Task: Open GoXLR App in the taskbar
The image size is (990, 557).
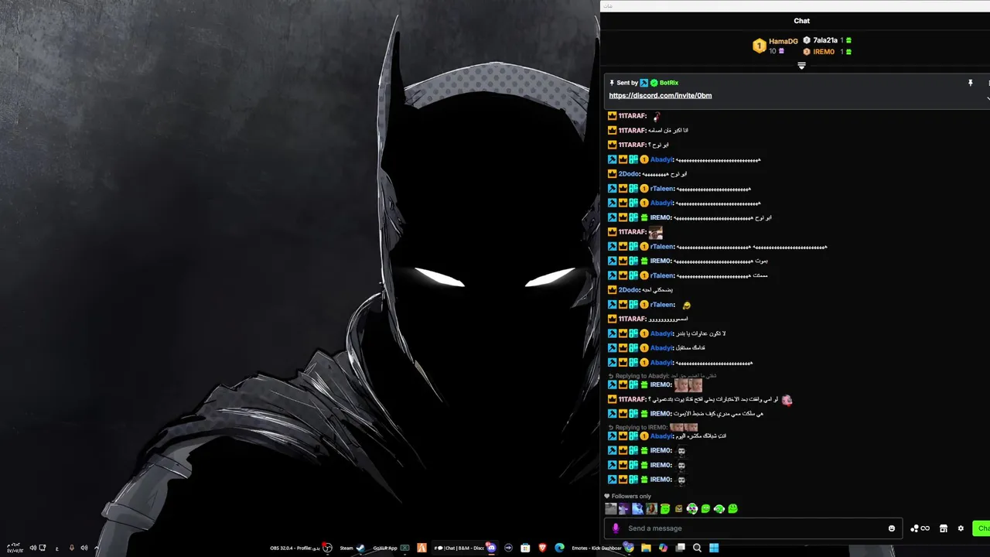Action: [391, 548]
